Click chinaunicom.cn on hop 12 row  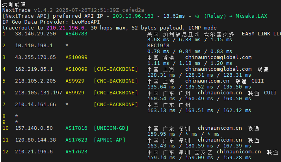pyautogui.click(x=239, y=152)
